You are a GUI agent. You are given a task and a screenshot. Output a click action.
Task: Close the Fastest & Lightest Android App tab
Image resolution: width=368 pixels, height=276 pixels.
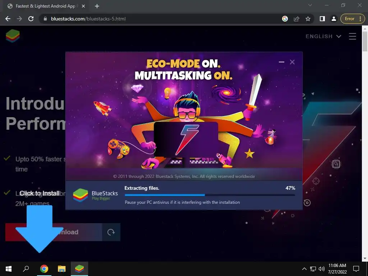83,6
